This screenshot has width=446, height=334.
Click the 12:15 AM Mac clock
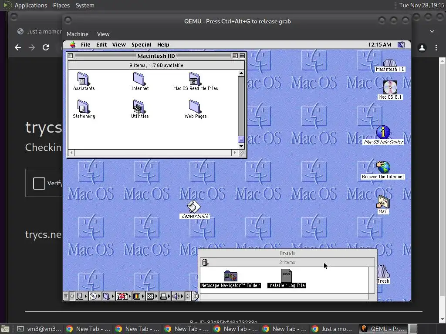[x=380, y=45]
